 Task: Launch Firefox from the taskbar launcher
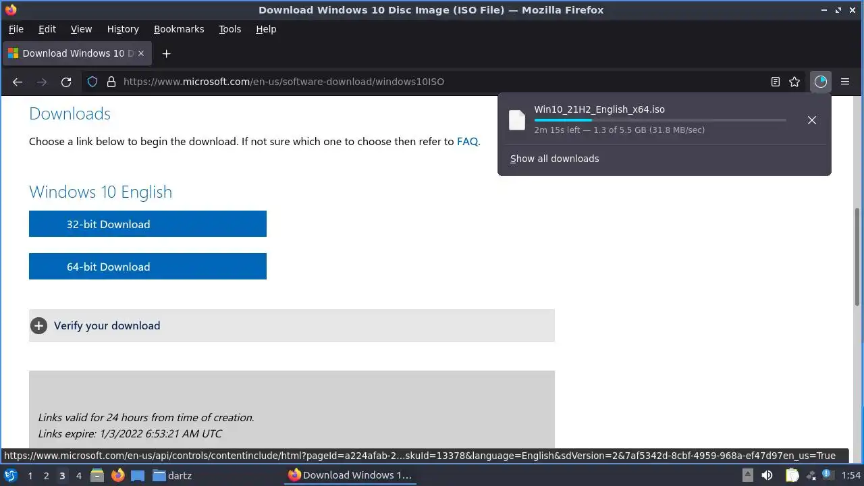point(117,475)
